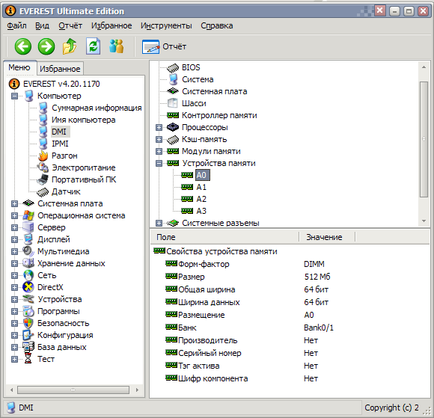Click the users group toolbar icon
Viewport: 434px width, 418px height.
(x=116, y=46)
